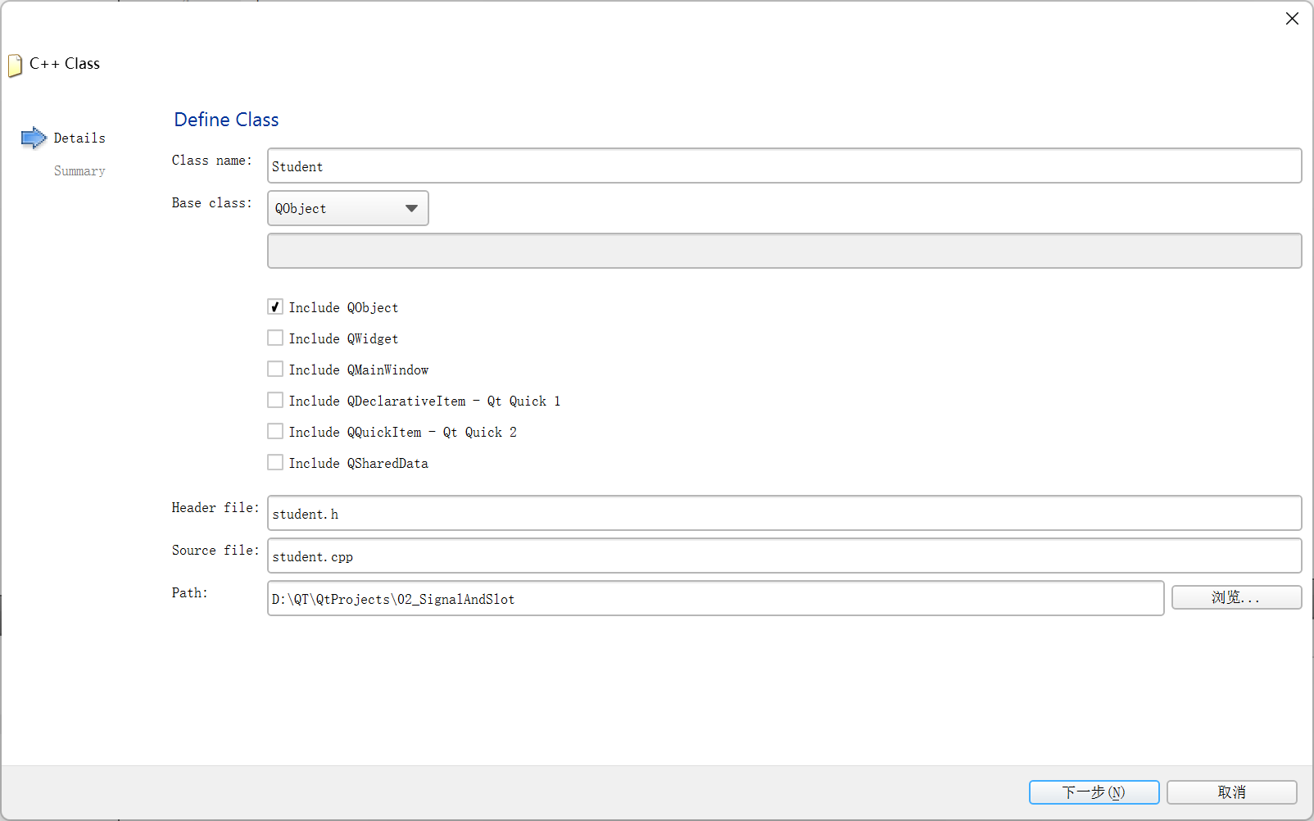The width and height of the screenshot is (1314, 821).
Task: Open the Base class QObject dropdown
Action: coord(348,208)
